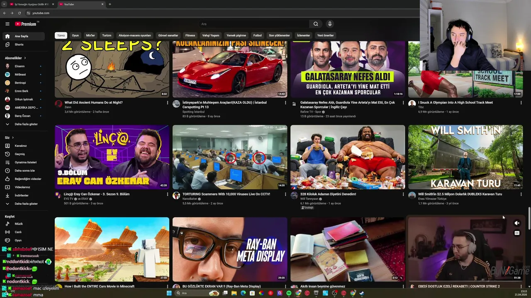
Task: Go to Ana Sayfa in the sidebar
Action: [23, 36]
